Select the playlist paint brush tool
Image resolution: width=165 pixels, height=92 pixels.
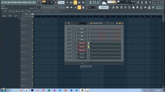coord(12,11)
